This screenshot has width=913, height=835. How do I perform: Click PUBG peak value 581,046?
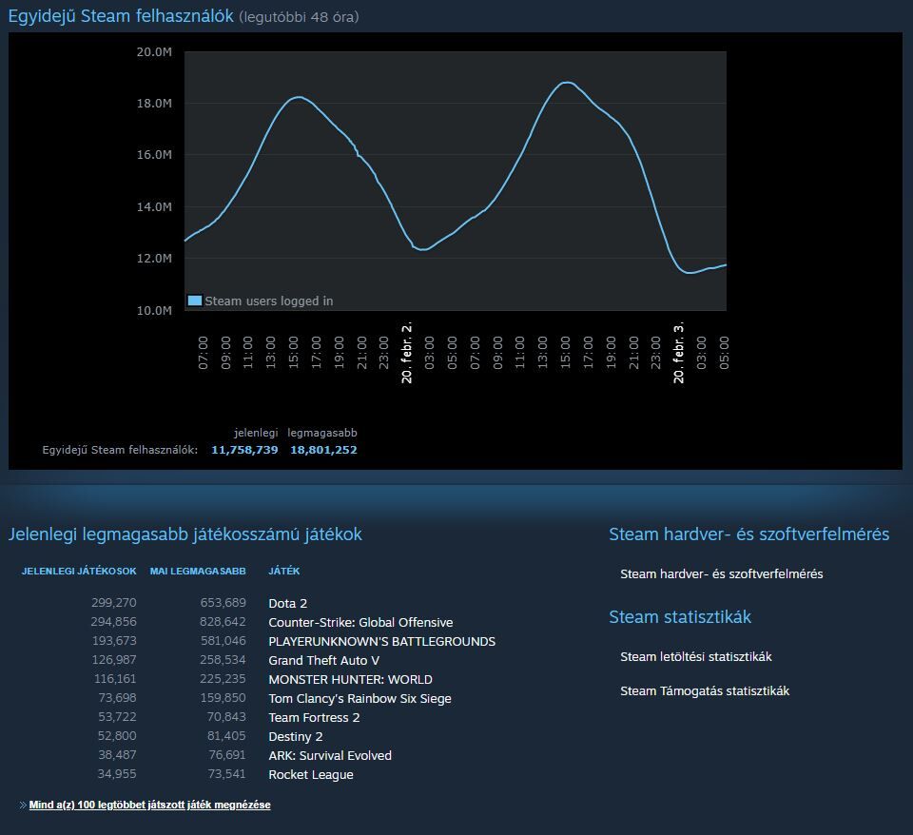point(223,641)
